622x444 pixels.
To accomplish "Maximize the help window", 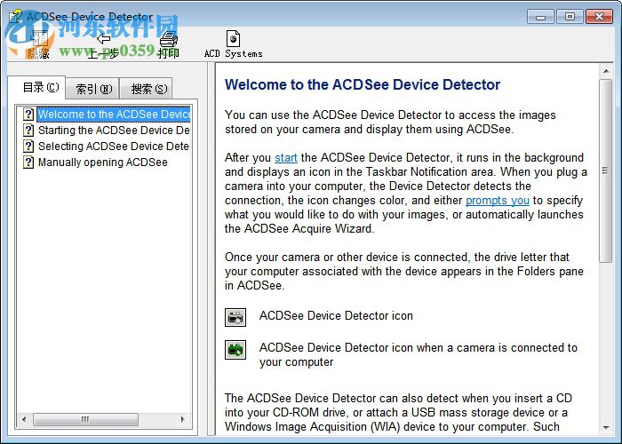I will click(x=570, y=17).
